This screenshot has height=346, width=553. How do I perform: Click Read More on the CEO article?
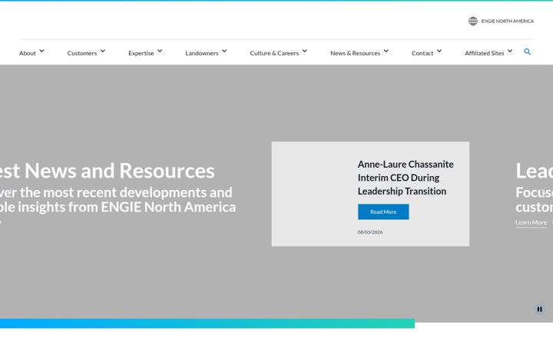383,212
